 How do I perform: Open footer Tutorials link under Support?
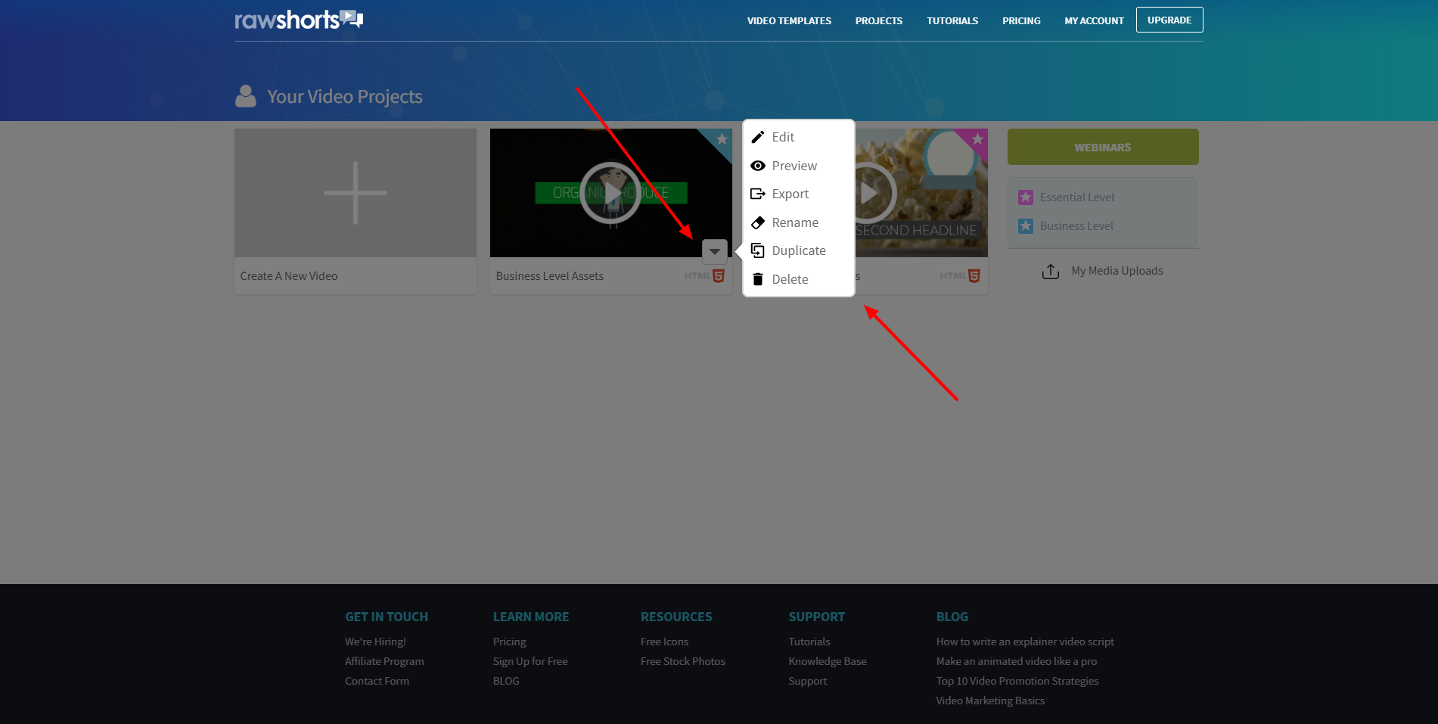[809, 642]
